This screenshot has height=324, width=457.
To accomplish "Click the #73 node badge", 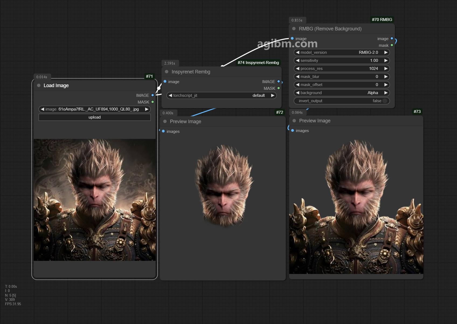I will pyautogui.click(x=417, y=112).
